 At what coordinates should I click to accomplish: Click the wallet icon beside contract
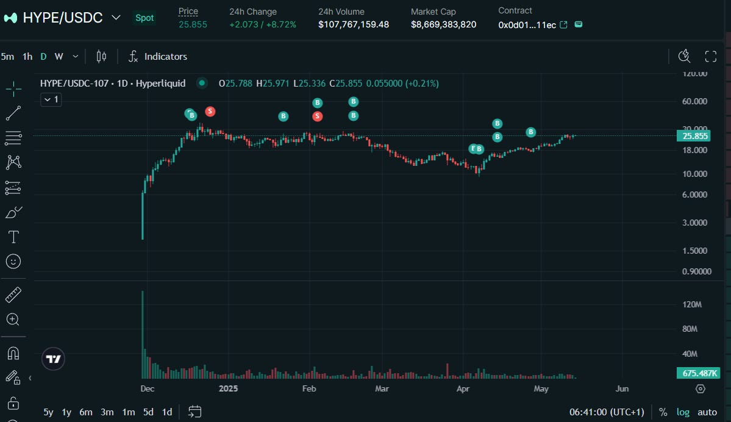coord(579,24)
